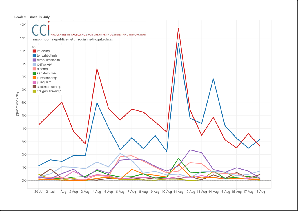Click the chart title Leaders - since 30 July
298x211 pixels.
tap(32, 17)
